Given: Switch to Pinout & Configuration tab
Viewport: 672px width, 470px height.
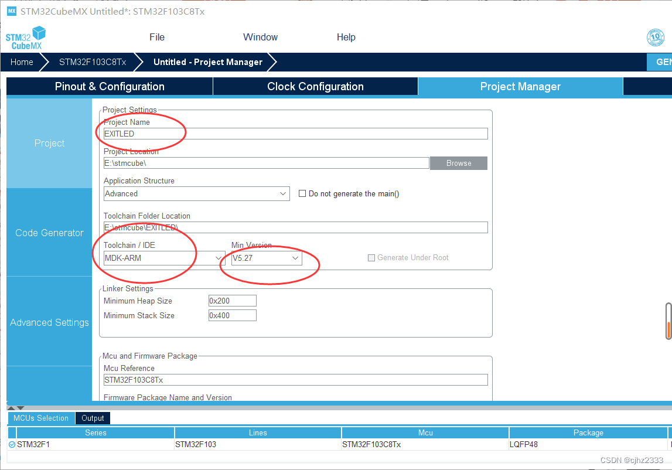Looking at the screenshot, I should (x=110, y=86).
